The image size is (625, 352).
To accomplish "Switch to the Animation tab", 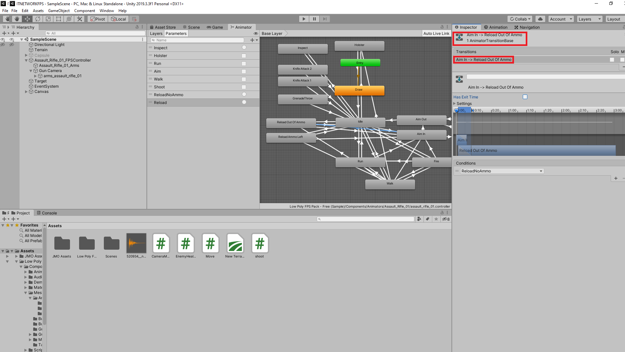I will (x=496, y=27).
